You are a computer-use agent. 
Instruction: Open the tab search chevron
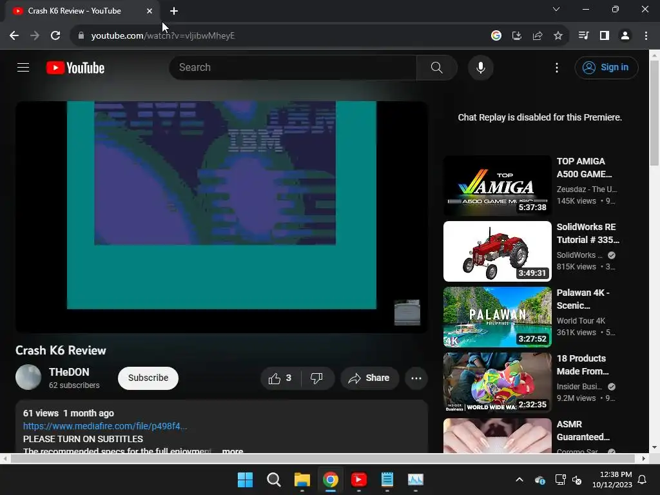coord(556,9)
